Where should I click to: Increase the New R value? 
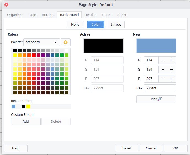tap(172, 60)
